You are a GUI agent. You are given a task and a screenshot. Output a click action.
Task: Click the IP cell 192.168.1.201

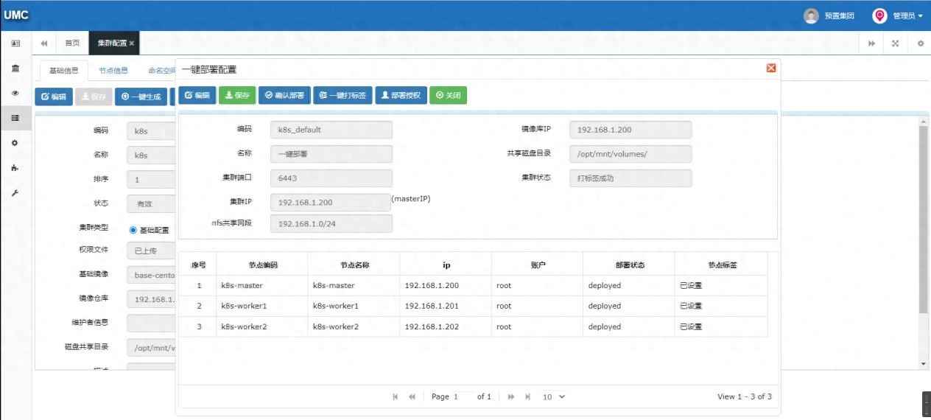tap(446, 306)
